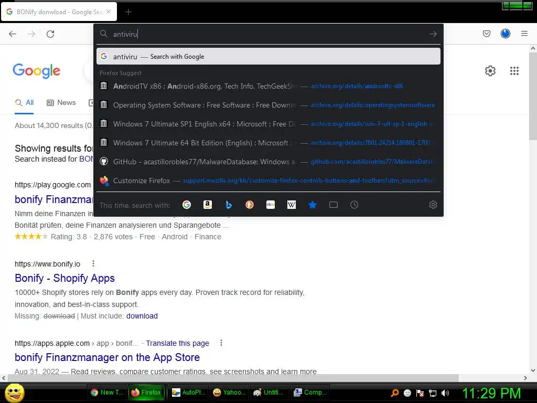Search this time with DuckDuckGo
The image size is (537, 403).
coord(250,205)
